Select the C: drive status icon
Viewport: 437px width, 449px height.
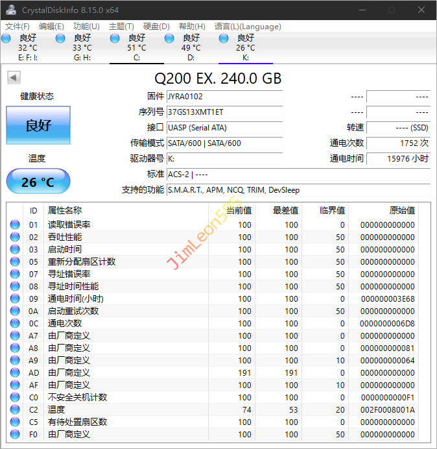click(x=115, y=39)
